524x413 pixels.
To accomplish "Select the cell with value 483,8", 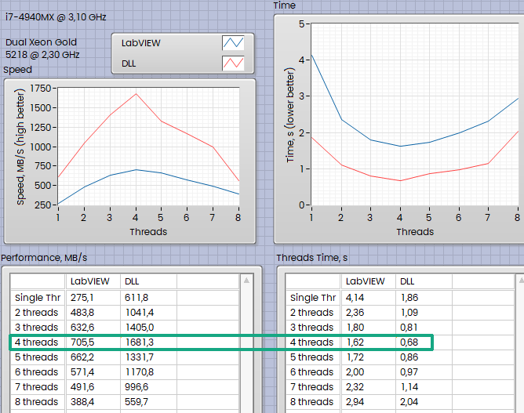I will pos(93,313).
